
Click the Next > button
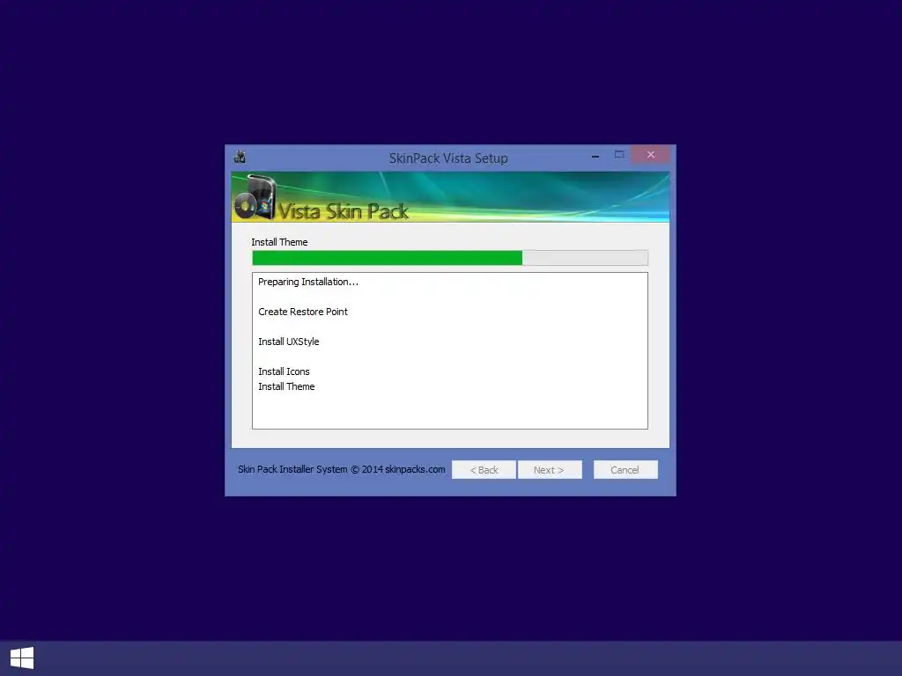(550, 470)
